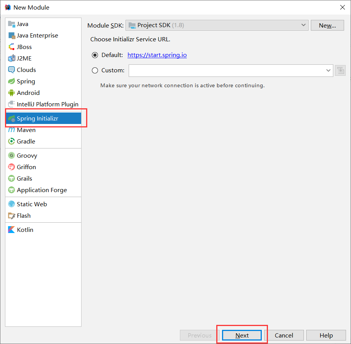Select the Default service URL radio button
351x344 pixels.
click(x=95, y=55)
